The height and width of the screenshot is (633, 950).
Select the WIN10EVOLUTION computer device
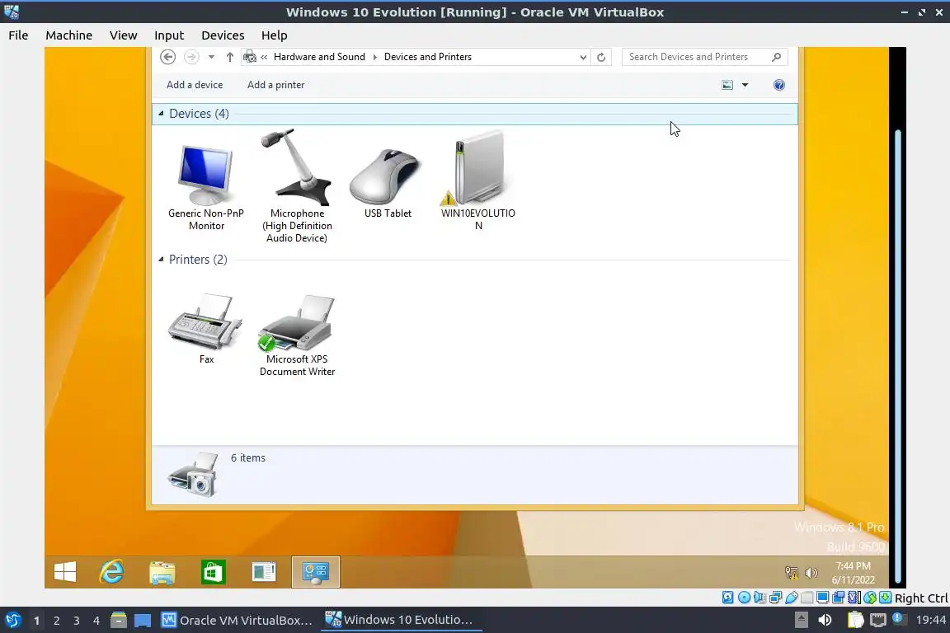[x=478, y=180]
